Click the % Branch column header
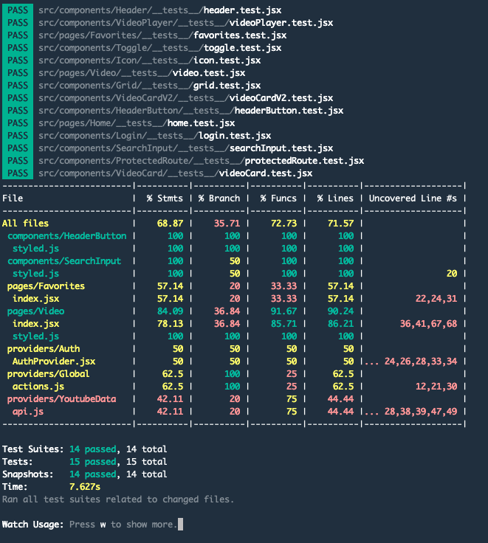Image resolution: width=488 pixels, height=543 pixels. pos(219,198)
